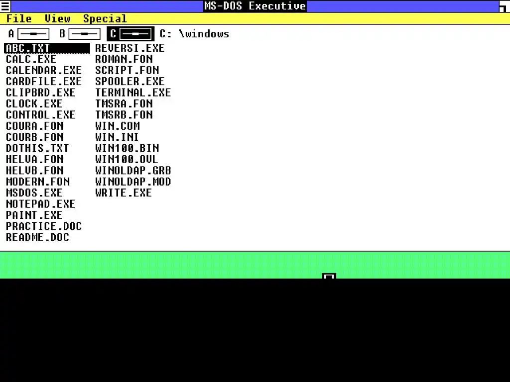Screen dimensions: 510x382
Task: Select WIN.COM file
Action: pyautogui.click(x=118, y=126)
